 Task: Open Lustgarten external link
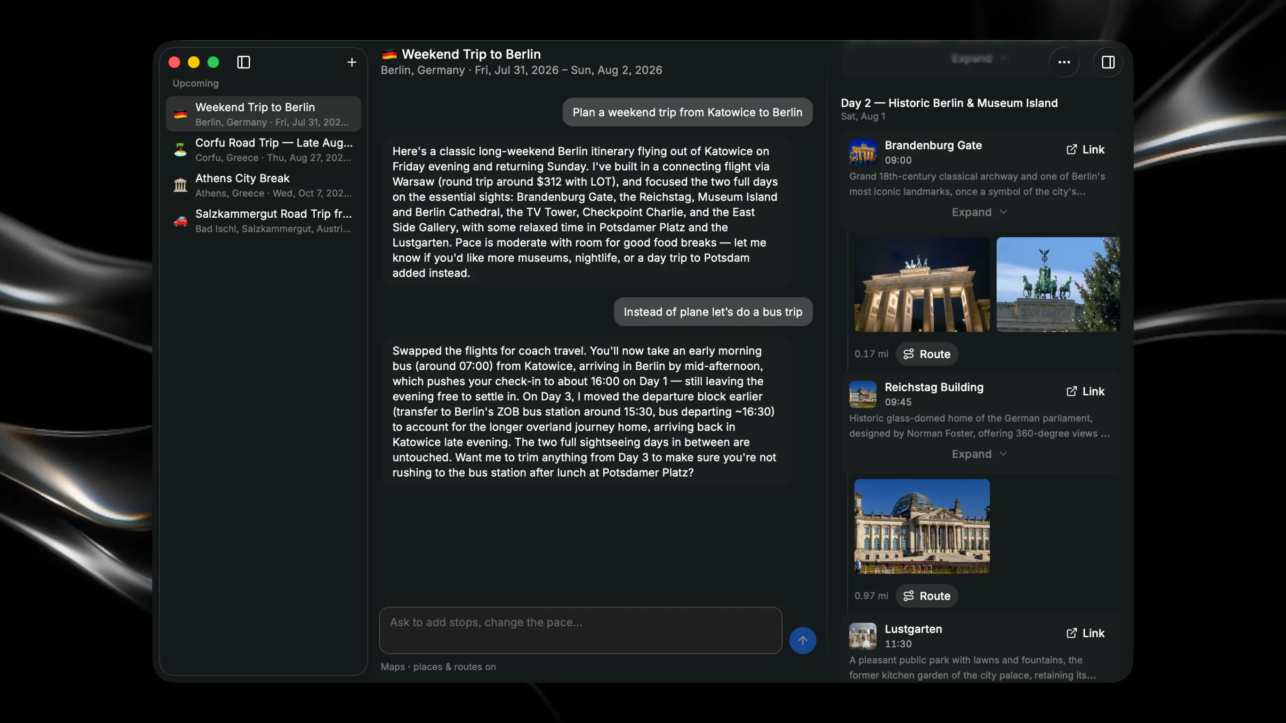coord(1085,633)
